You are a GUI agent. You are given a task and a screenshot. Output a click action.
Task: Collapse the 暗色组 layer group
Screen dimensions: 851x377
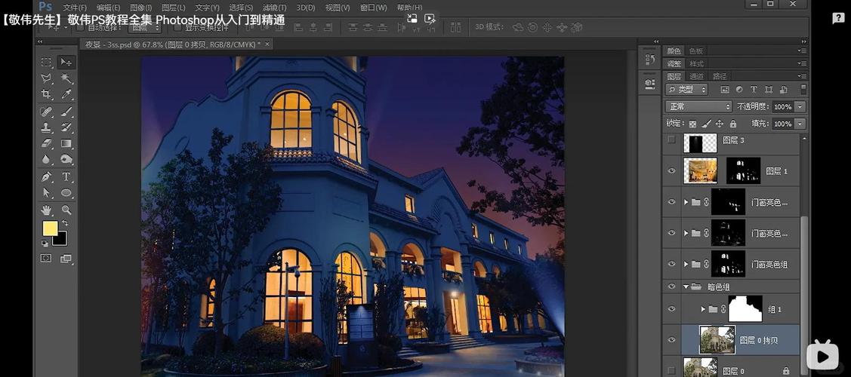tap(686, 287)
